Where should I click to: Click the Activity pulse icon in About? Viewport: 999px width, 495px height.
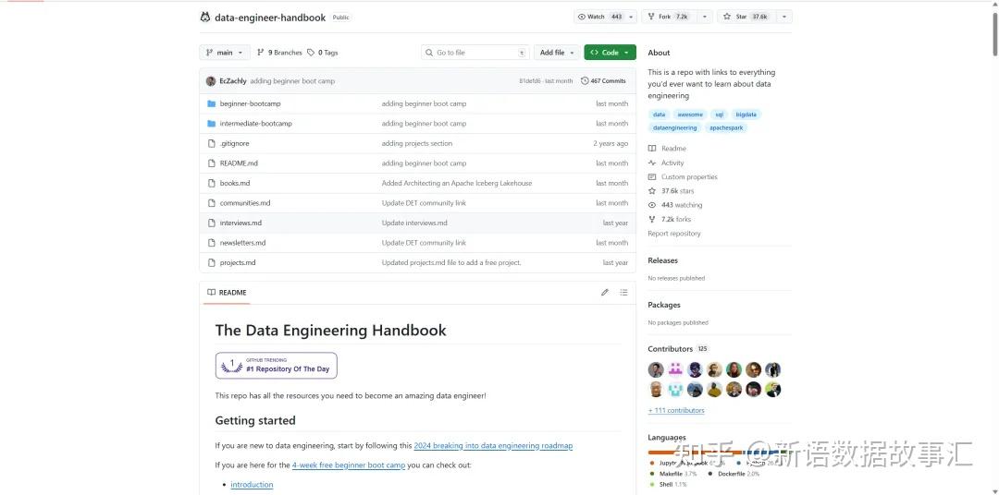coord(652,163)
